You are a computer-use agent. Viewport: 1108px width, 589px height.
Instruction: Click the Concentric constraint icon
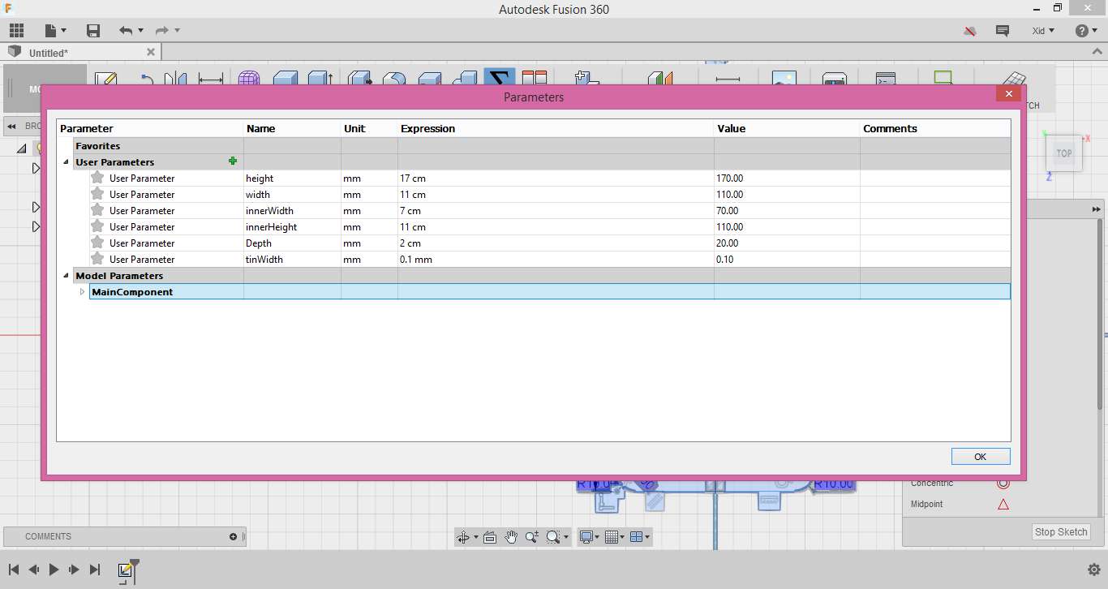(1003, 483)
